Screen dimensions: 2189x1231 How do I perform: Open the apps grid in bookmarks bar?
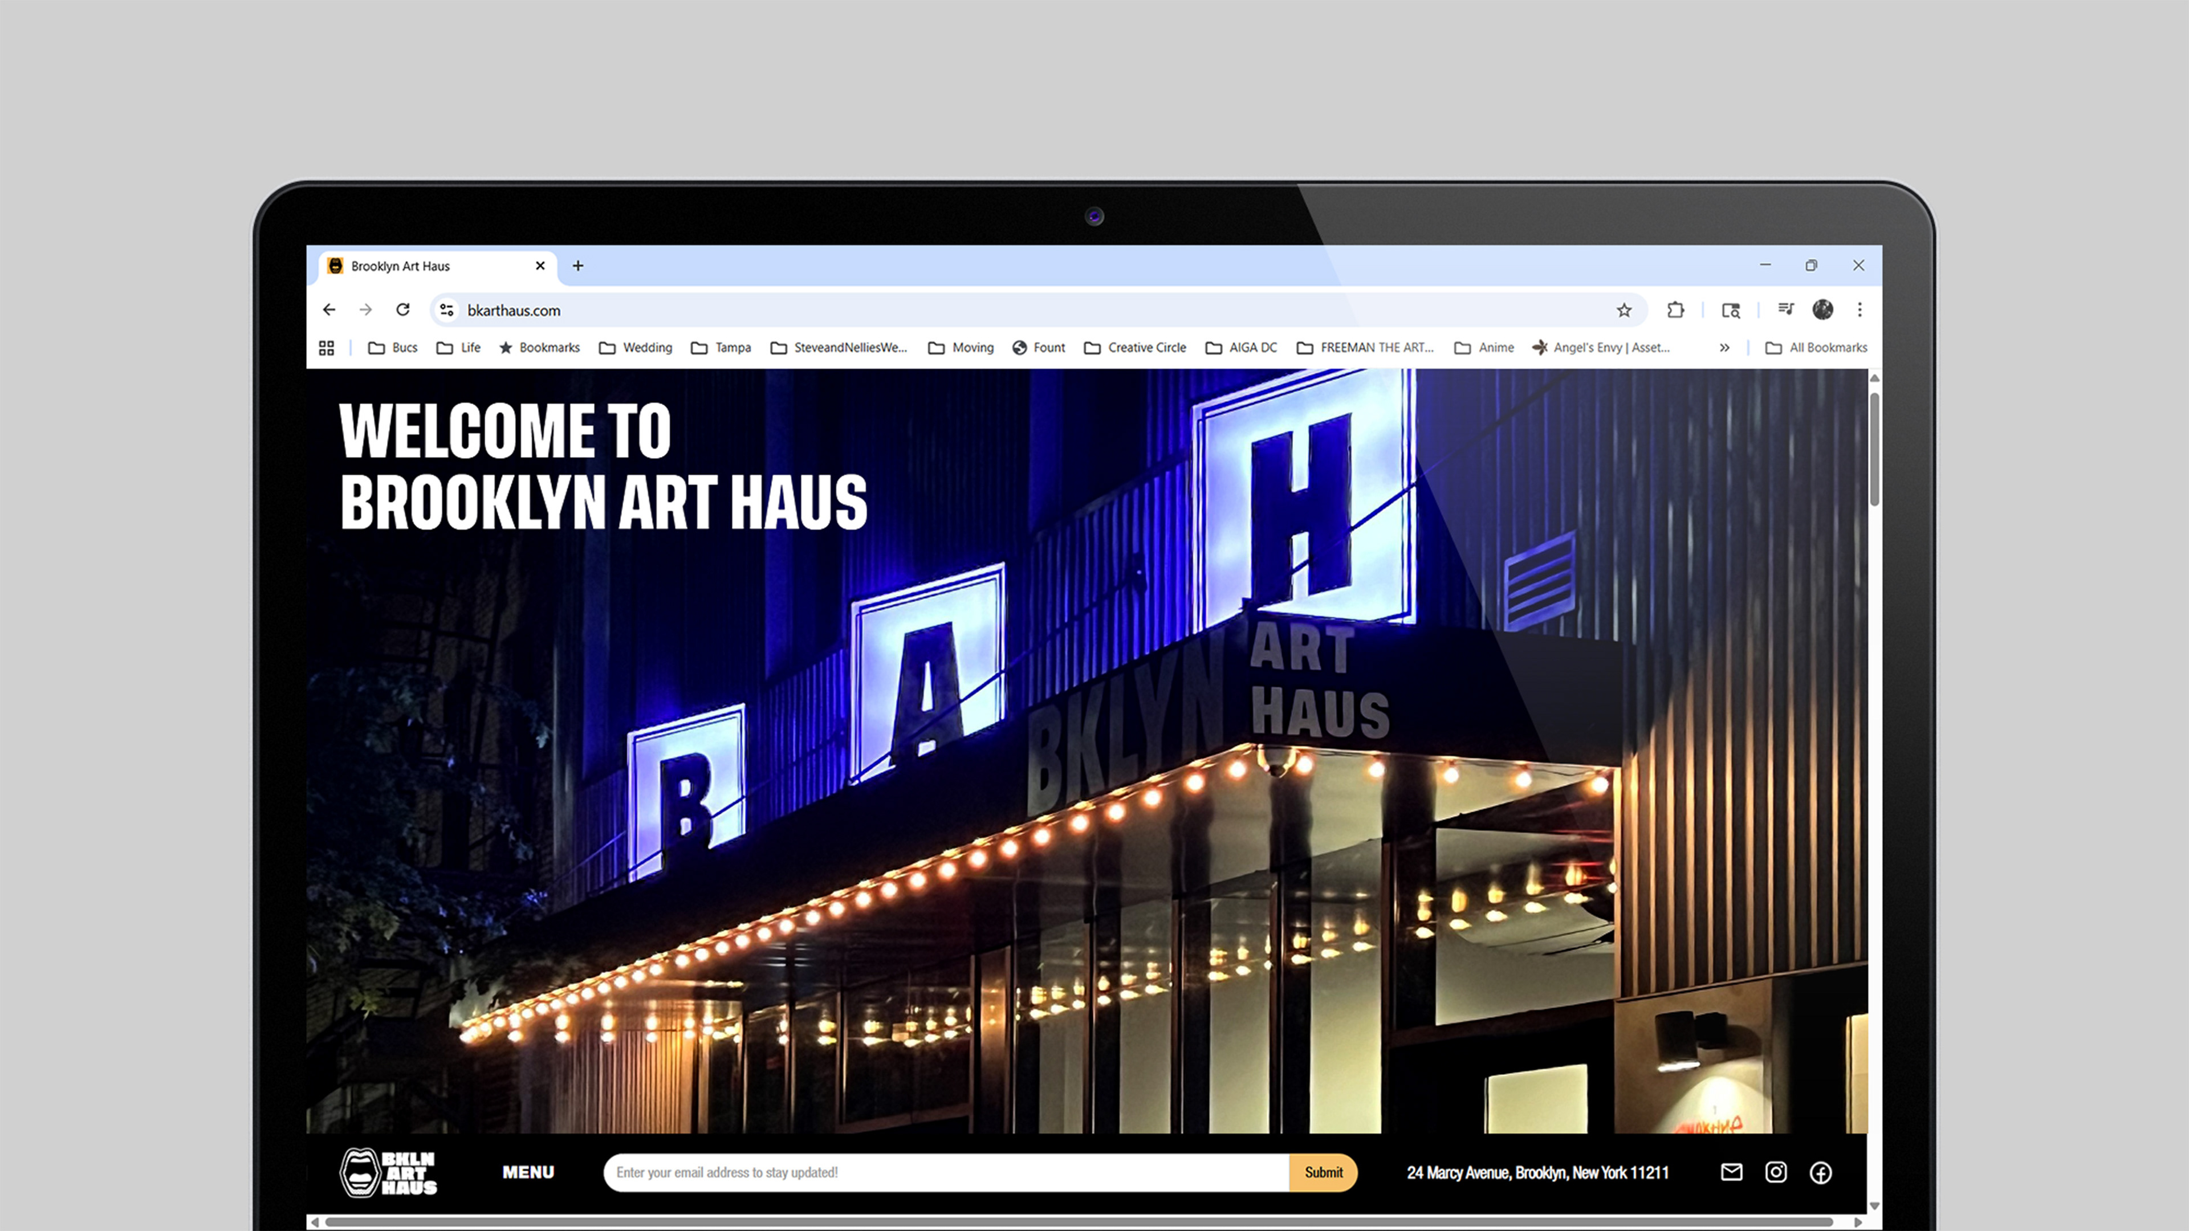tap(326, 348)
